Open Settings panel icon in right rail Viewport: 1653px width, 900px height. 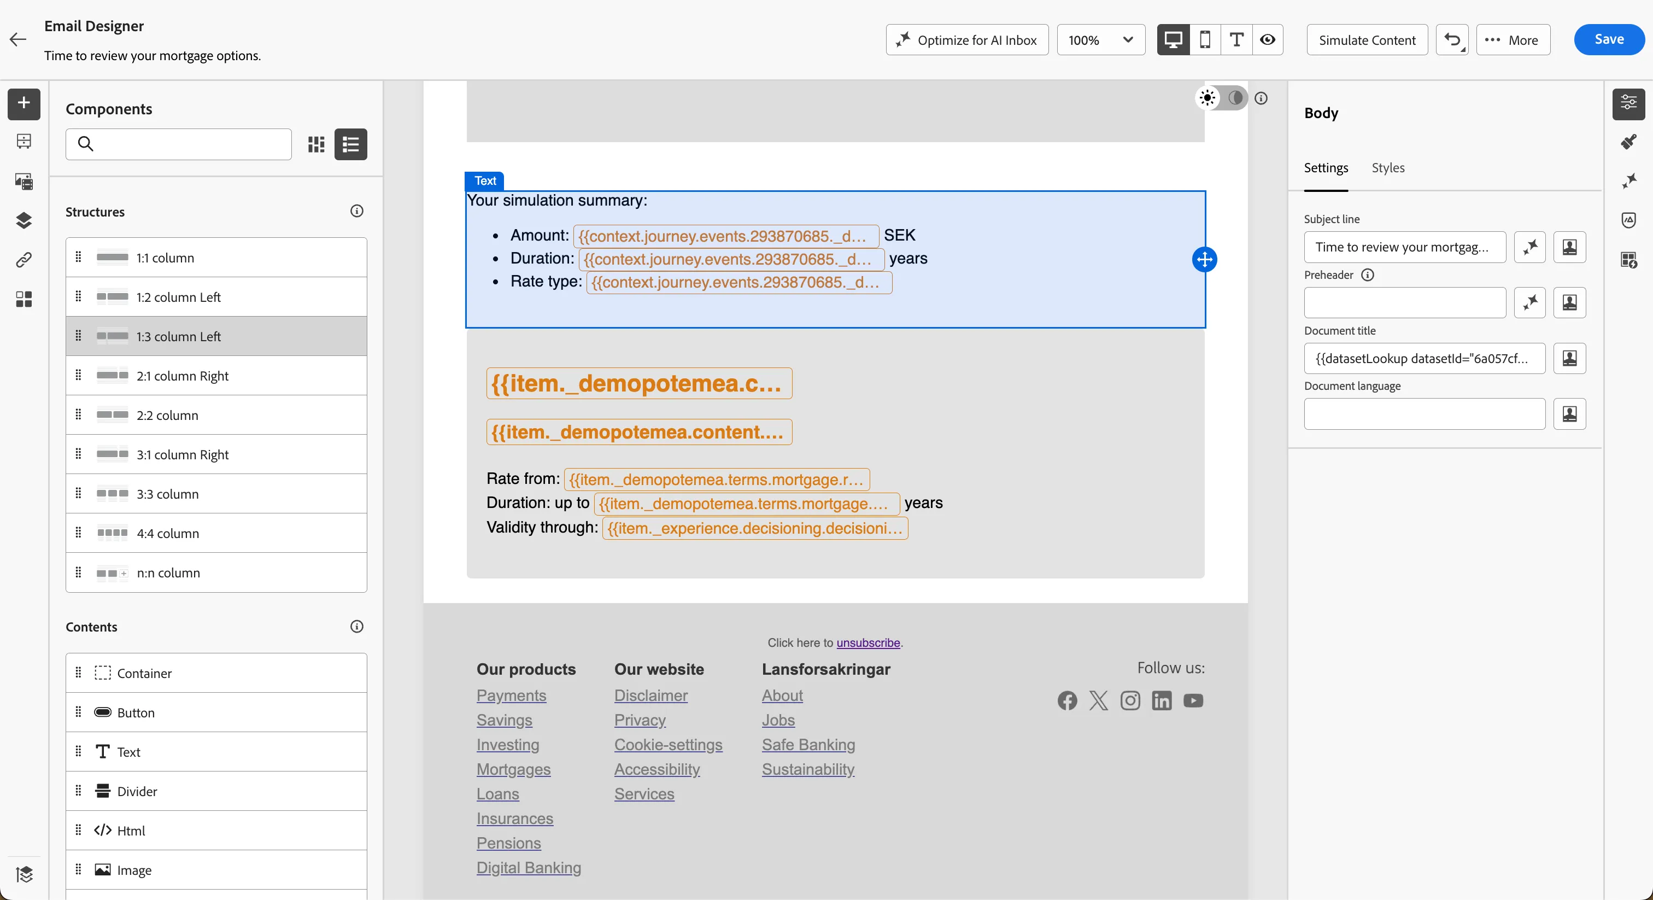[x=1628, y=103]
